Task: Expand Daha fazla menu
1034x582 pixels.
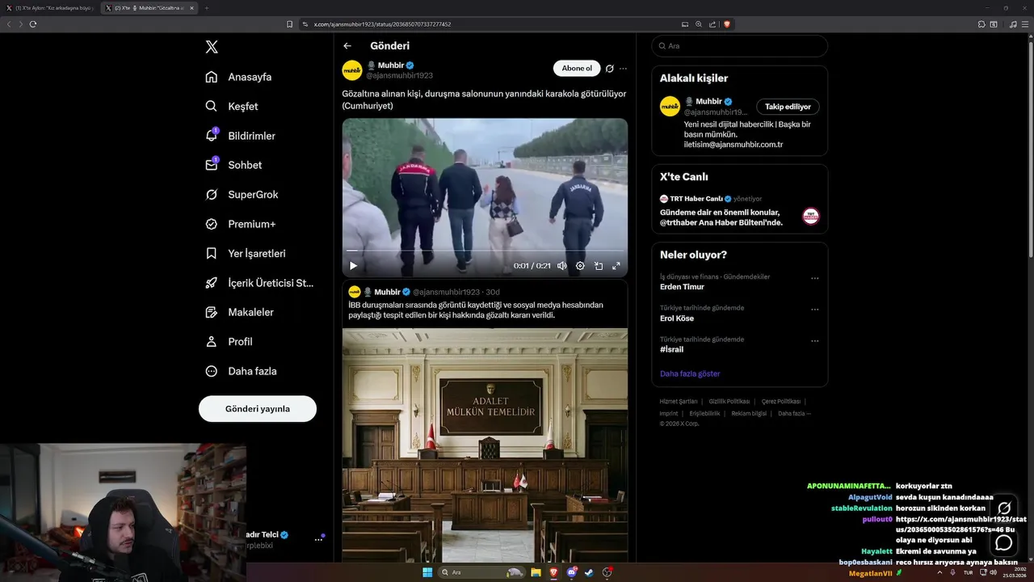Action: pos(242,371)
